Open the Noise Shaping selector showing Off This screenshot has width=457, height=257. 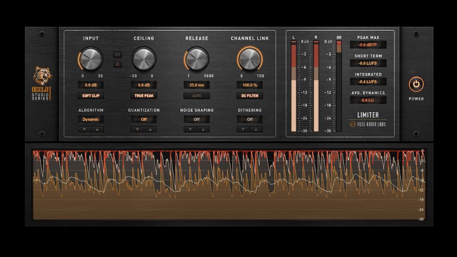click(197, 119)
